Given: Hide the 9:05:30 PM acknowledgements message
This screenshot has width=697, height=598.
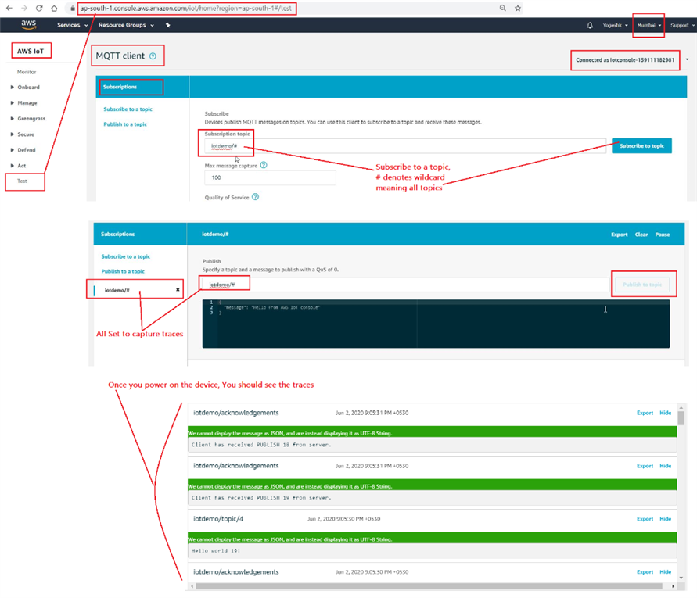Looking at the screenshot, I should point(666,571).
